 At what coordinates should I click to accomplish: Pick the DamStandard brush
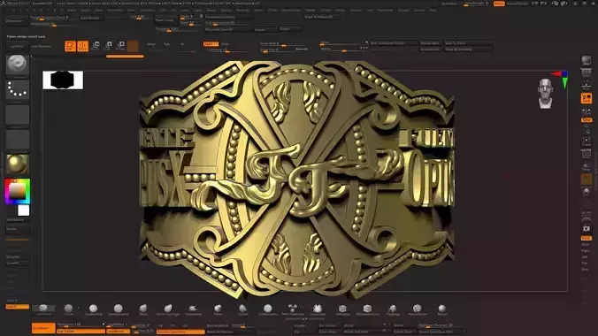tap(119, 309)
